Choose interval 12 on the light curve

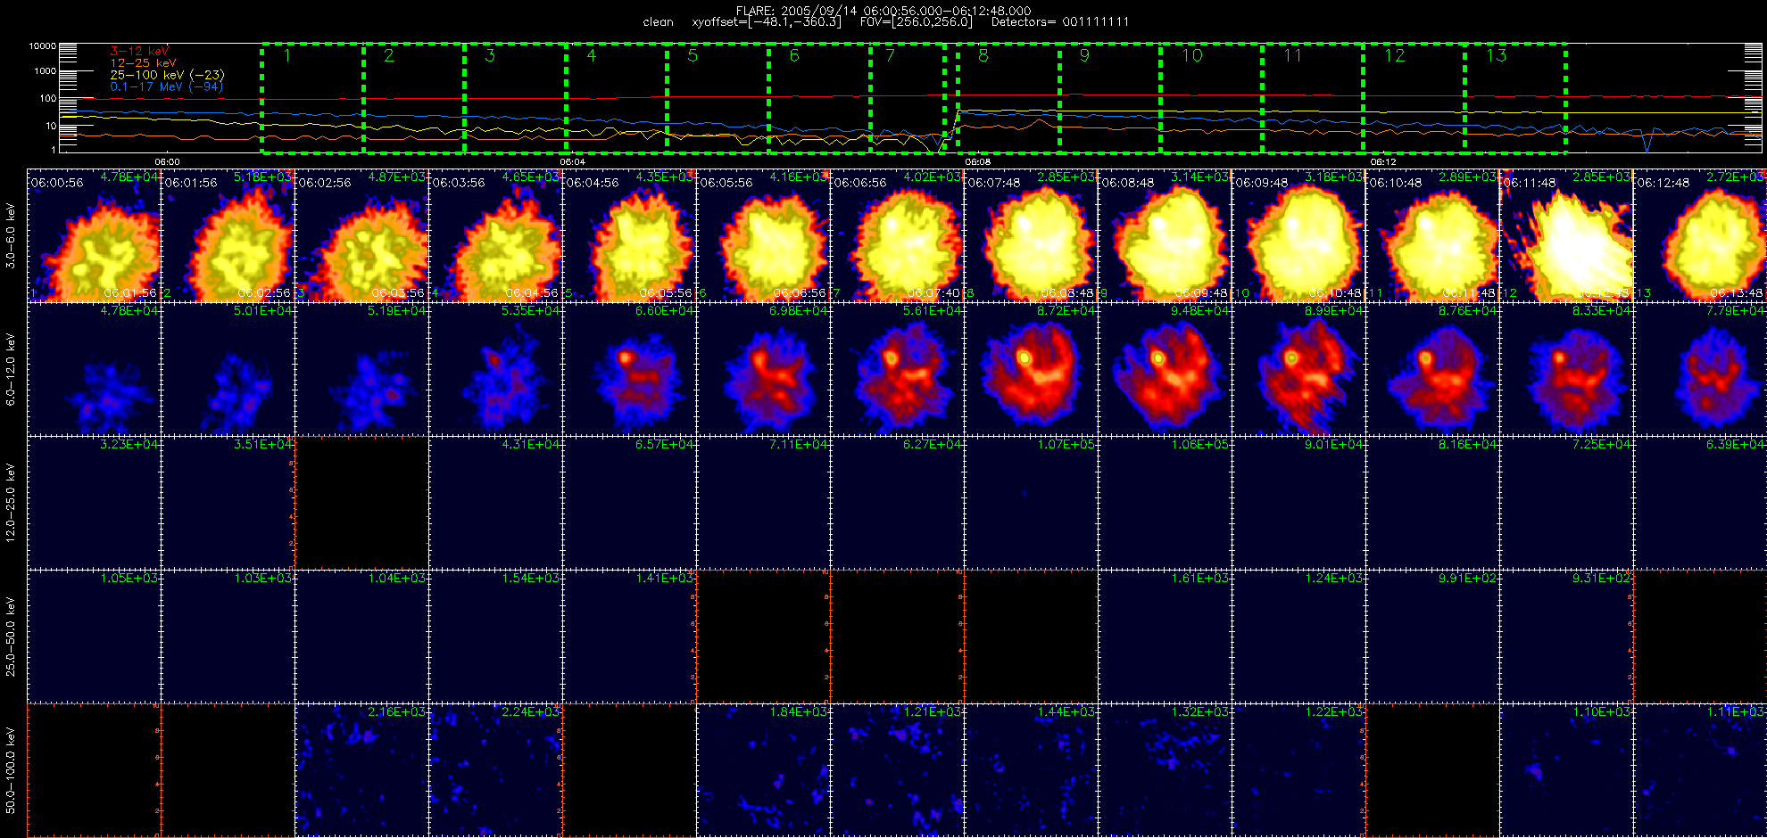[1415, 98]
